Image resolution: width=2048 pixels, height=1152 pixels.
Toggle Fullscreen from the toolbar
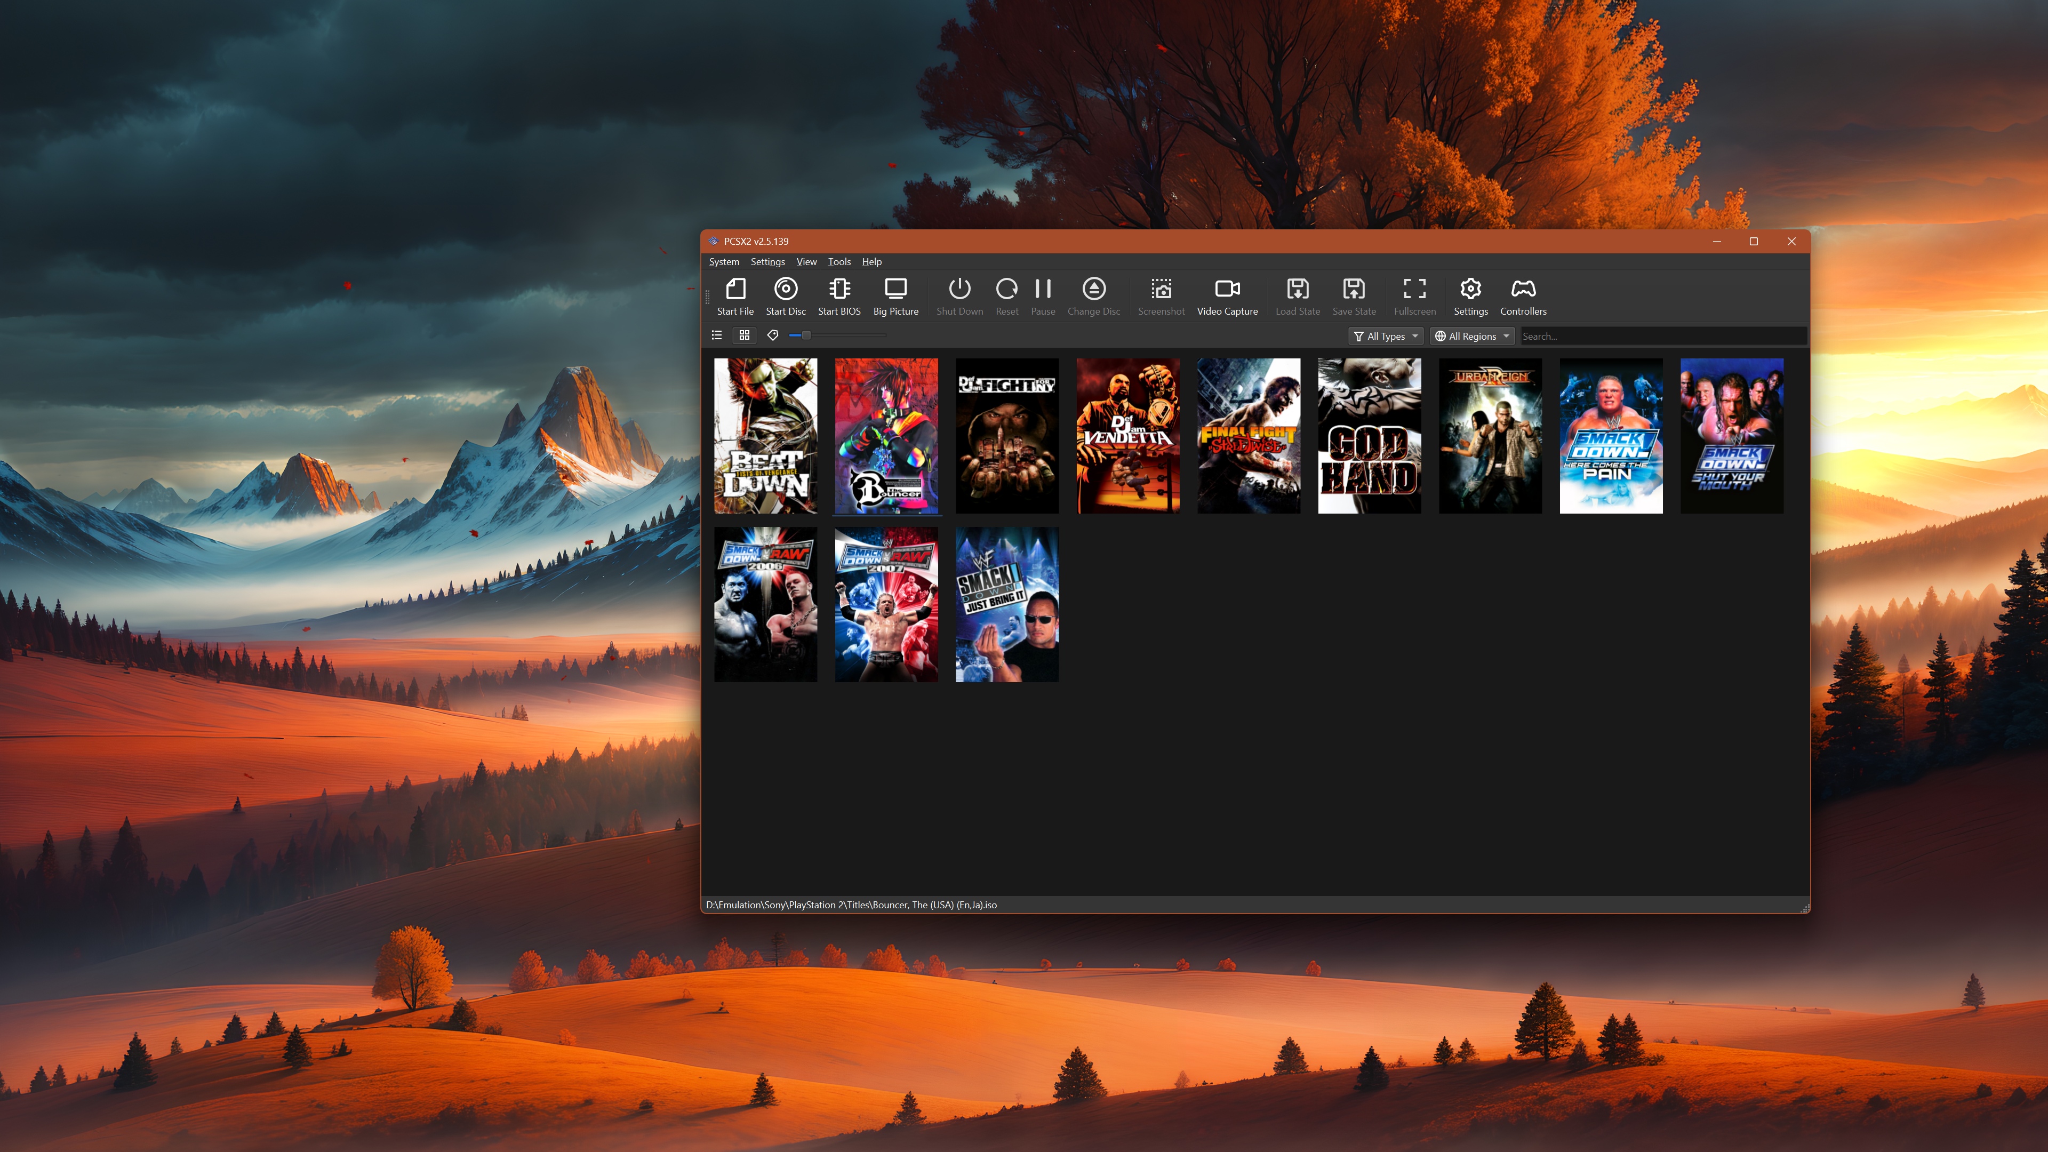1414,298
